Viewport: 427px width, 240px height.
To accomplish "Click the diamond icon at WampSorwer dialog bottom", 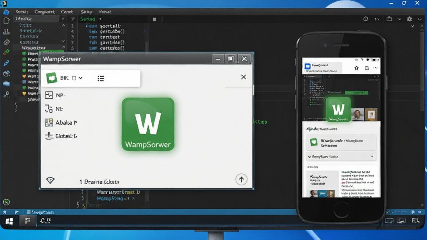I will tap(50, 180).
